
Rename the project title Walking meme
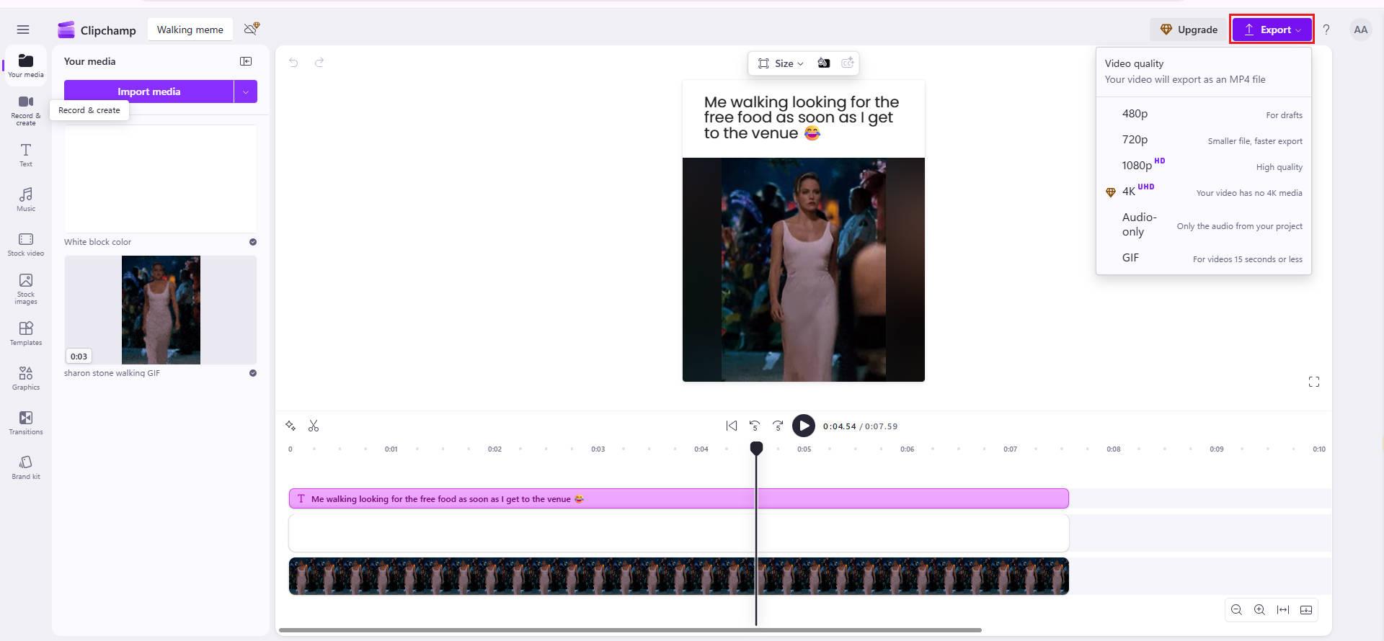click(x=190, y=30)
